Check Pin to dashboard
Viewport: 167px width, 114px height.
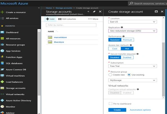click(110, 104)
